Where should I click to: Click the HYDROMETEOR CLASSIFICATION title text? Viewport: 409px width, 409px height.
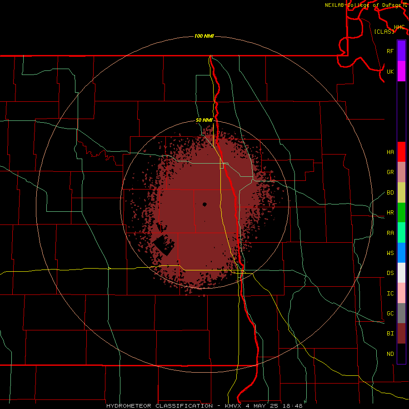[160, 406]
